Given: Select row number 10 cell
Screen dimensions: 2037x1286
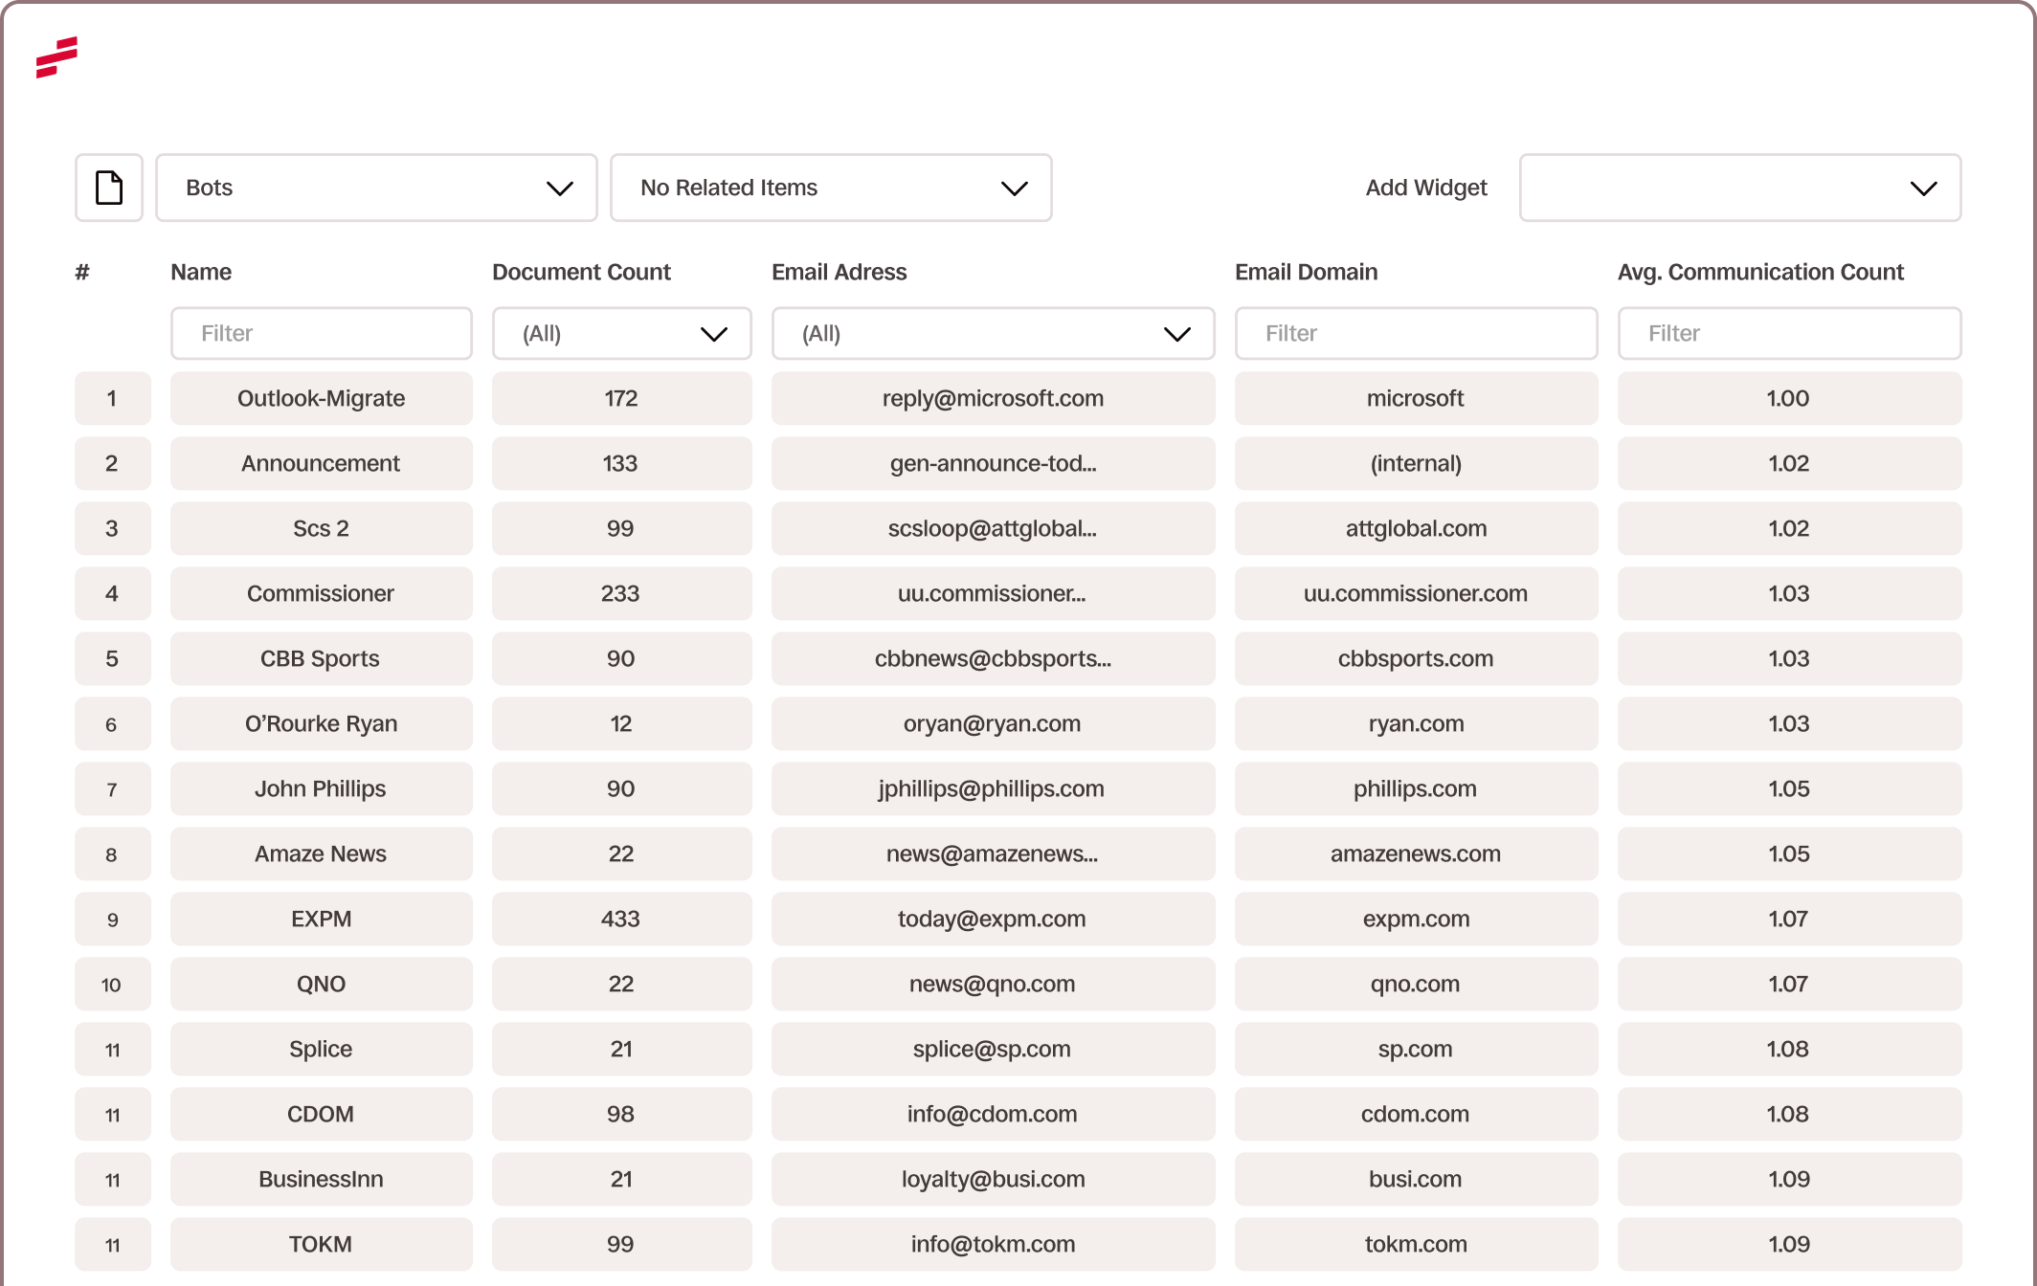Looking at the screenshot, I should coord(112,984).
